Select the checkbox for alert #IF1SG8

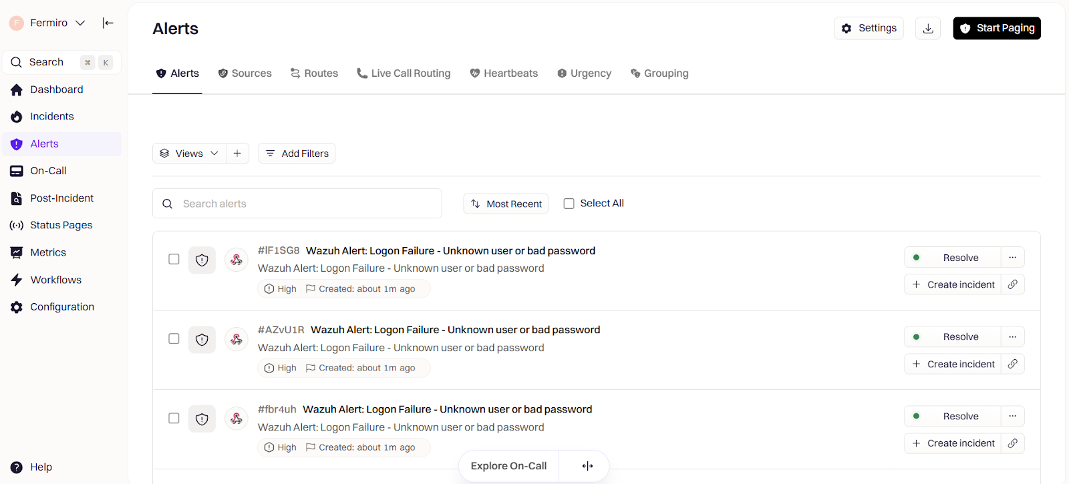pos(174,259)
